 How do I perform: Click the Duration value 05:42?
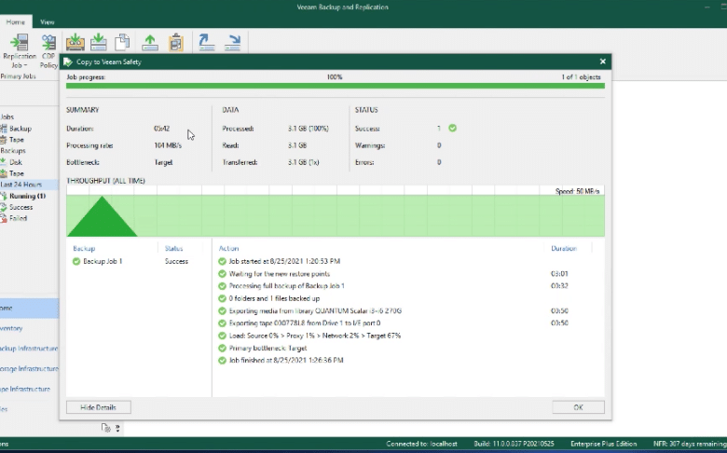(162, 129)
